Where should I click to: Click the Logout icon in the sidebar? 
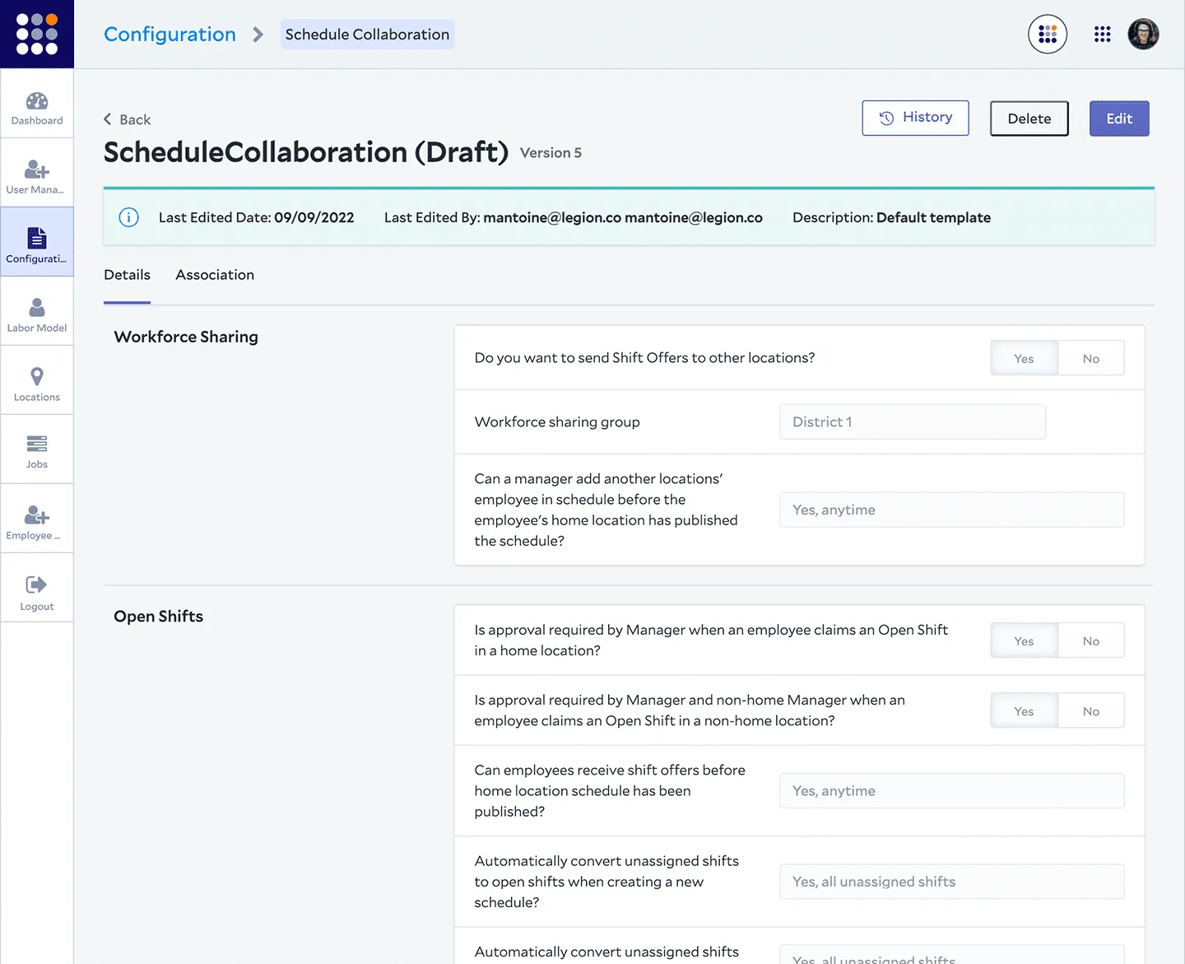36,593
